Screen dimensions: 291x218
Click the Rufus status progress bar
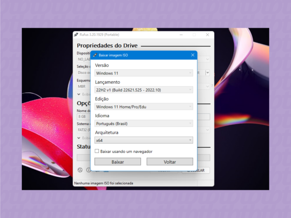(x=84, y=157)
